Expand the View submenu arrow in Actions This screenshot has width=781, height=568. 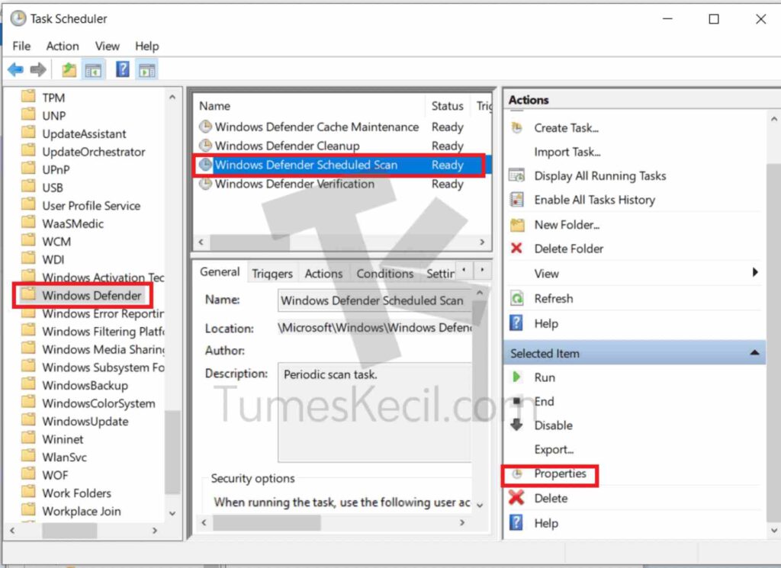pyautogui.click(x=755, y=272)
